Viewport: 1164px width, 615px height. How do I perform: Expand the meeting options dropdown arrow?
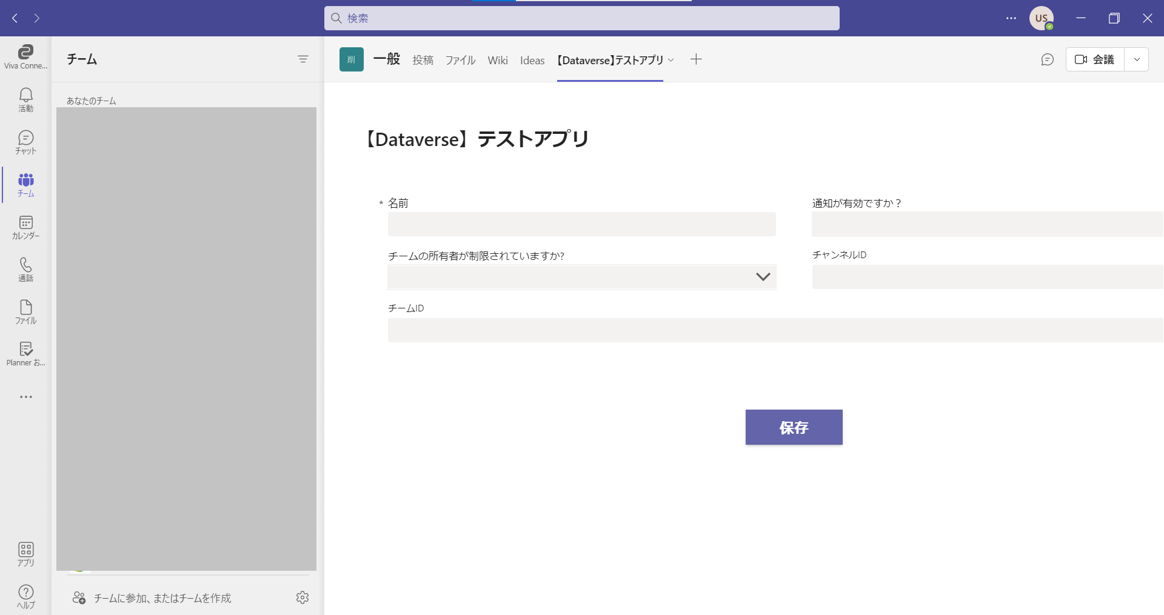pos(1137,59)
